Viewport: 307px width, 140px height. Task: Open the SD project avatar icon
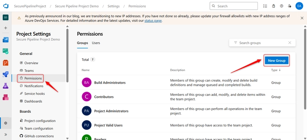5,17
